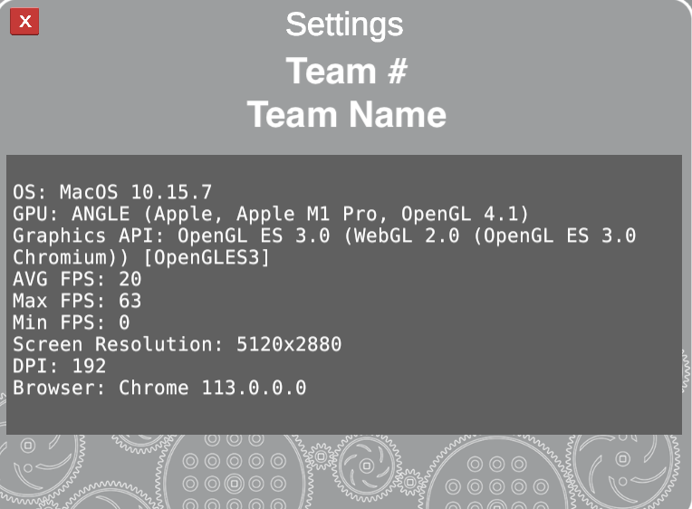Select the Screen Resolution: 5120x2880 line
692x509 pixels.
click(x=177, y=344)
